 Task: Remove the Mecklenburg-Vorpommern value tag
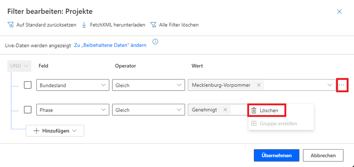pyautogui.click(x=258, y=85)
